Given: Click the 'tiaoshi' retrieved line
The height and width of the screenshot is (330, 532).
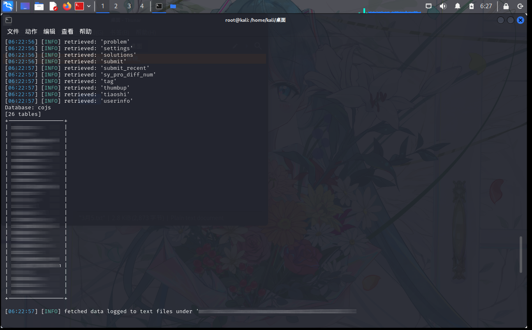Looking at the screenshot, I should (67, 94).
